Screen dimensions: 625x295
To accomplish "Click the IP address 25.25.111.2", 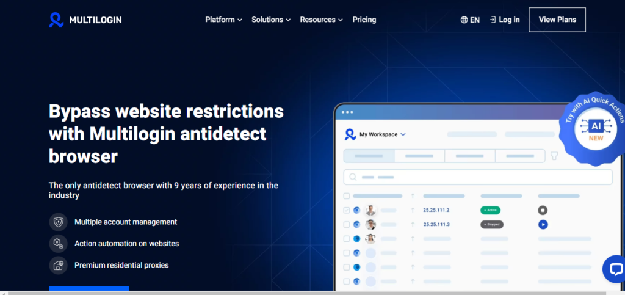I will click(436, 210).
